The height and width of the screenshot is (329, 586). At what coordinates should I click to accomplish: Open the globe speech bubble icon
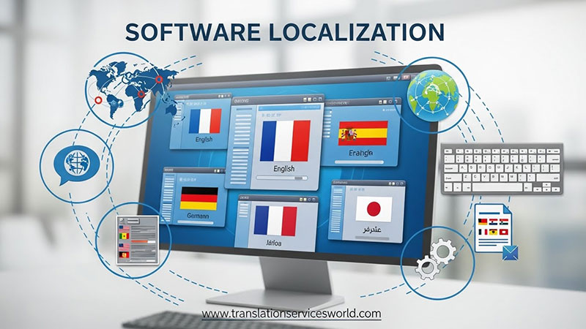pyautogui.click(x=77, y=164)
